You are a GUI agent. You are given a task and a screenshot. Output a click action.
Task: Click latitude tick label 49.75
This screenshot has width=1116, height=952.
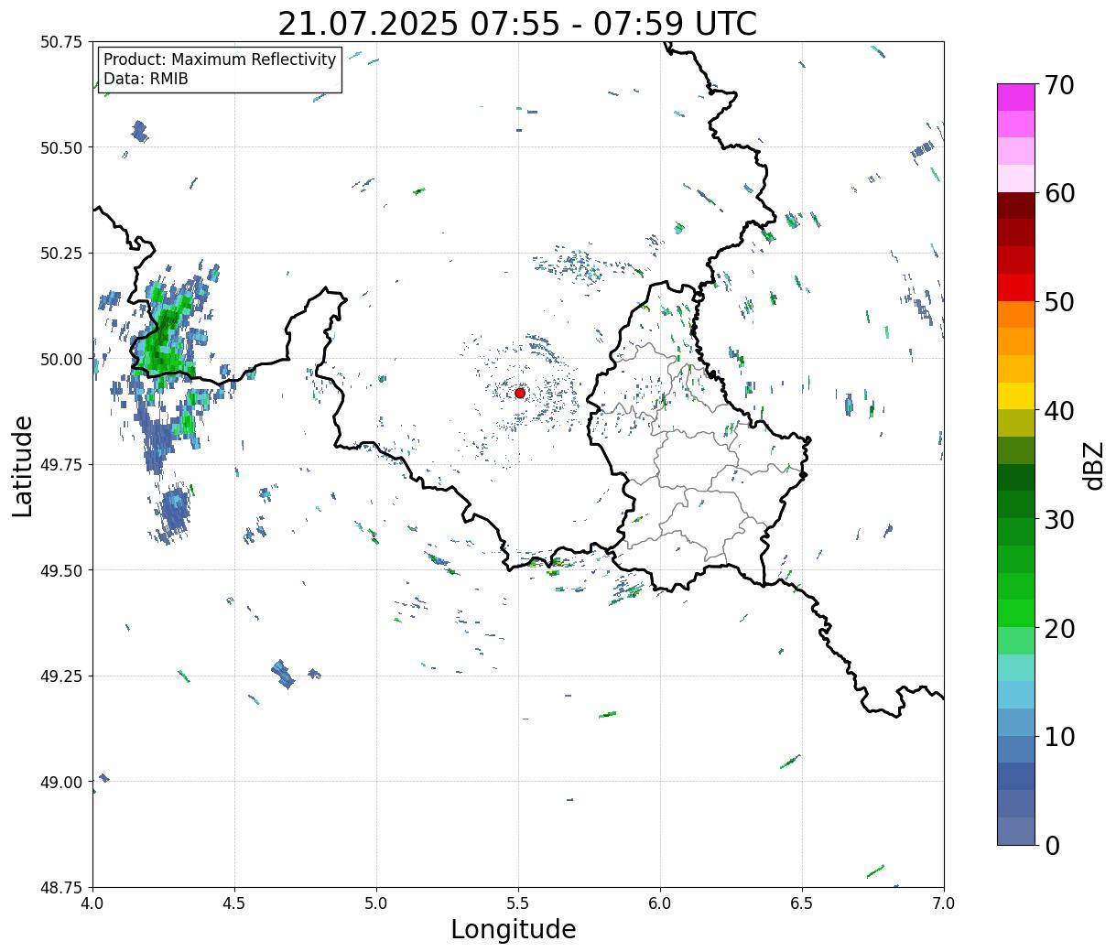click(x=61, y=465)
